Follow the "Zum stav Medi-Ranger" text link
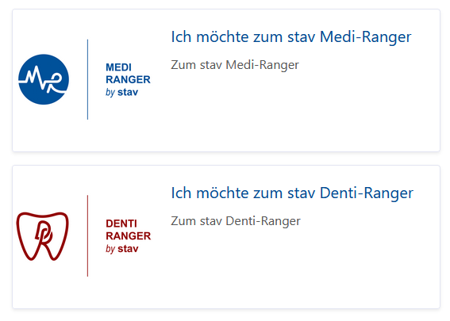The height and width of the screenshot is (321, 450). click(x=235, y=65)
